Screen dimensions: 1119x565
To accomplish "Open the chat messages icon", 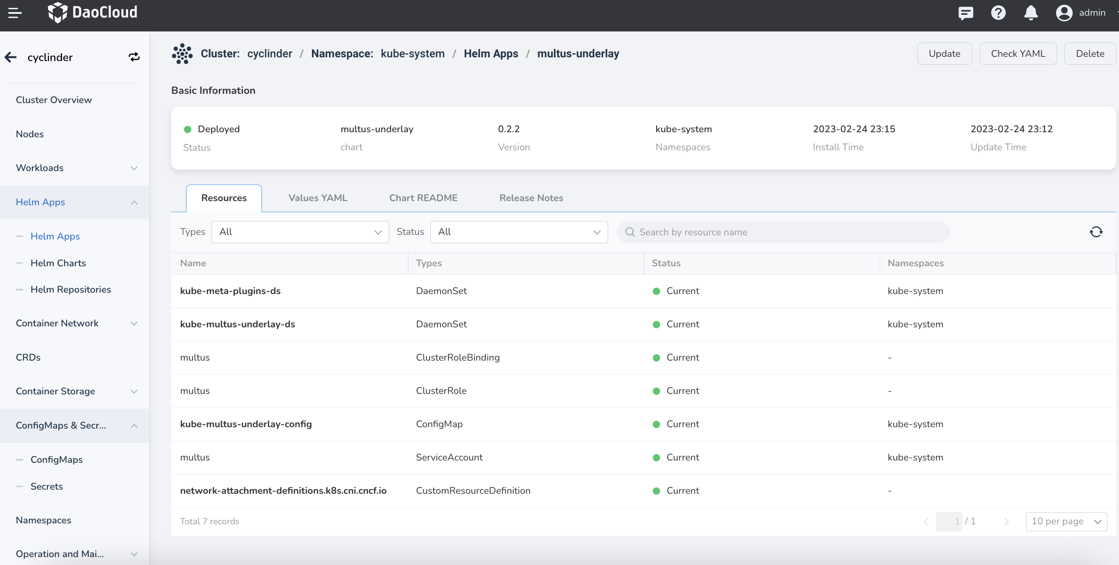I will tap(965, 13).
